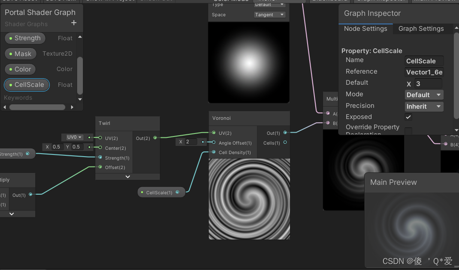The image size is (459, 270).
Task: Select the CellScale property pill in Blackboard
Action: click(27, 85)
